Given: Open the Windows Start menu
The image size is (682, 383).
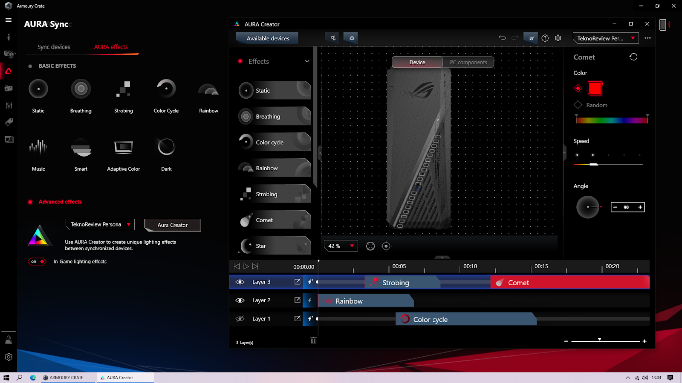Looking at the screenshot, I should 6,377.
